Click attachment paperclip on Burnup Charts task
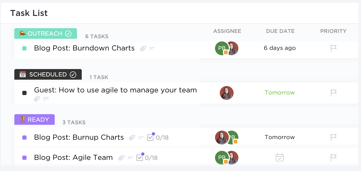Screen dimensions: 361x171 click(x=132, y=138)
